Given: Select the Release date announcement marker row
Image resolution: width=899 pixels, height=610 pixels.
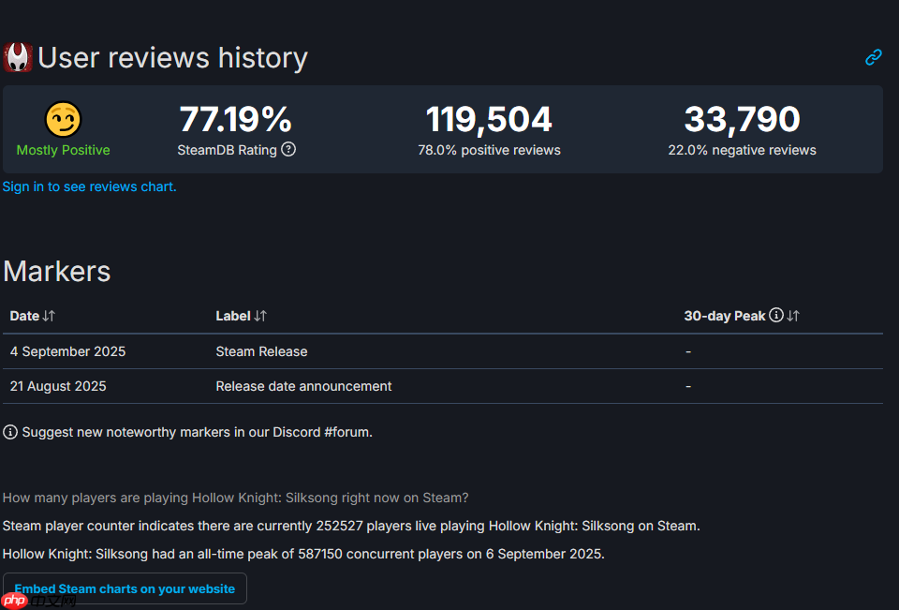Looking at the screenshot, I should point(303,386).
